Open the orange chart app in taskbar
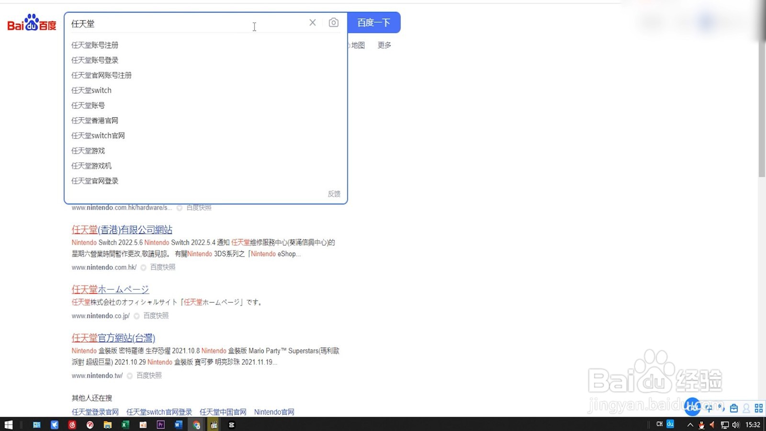 [x=143, y=424]
